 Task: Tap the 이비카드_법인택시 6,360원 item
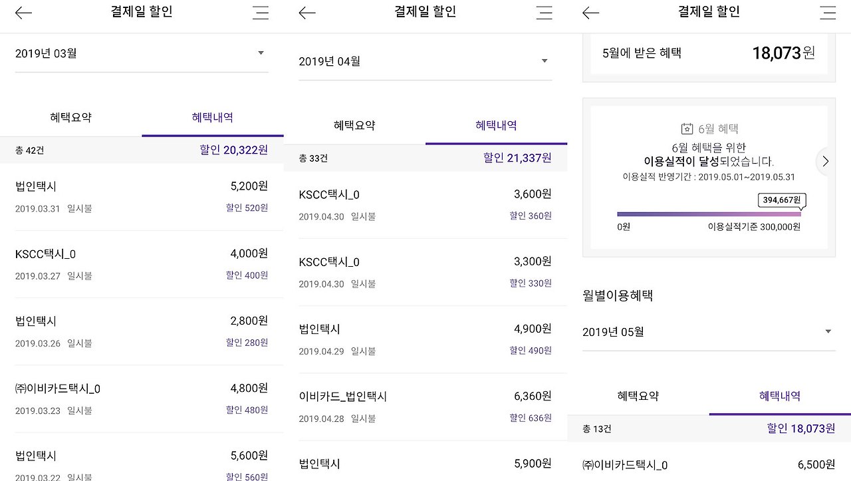425,406
